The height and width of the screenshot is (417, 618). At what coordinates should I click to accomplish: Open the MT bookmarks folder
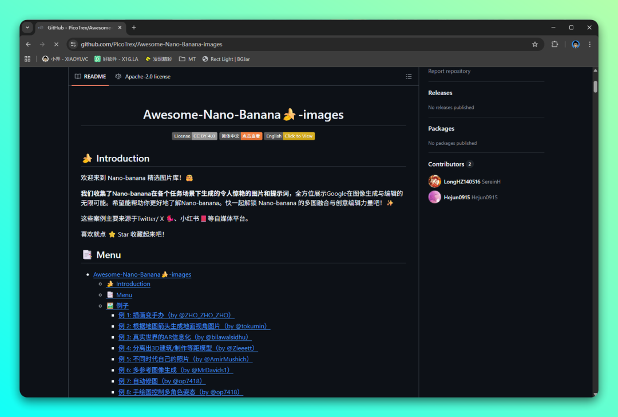pos(187,59)
